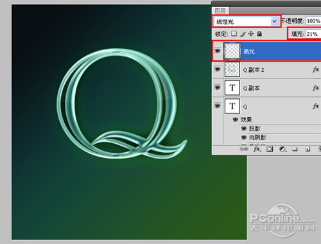Enable lock transparent pixels icon
The image size is (321, 244).
pos(234,33)
